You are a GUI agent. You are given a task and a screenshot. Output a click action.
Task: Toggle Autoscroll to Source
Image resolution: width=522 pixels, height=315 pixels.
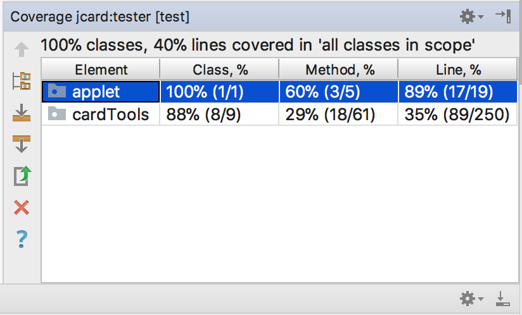(x=22, y=113)
